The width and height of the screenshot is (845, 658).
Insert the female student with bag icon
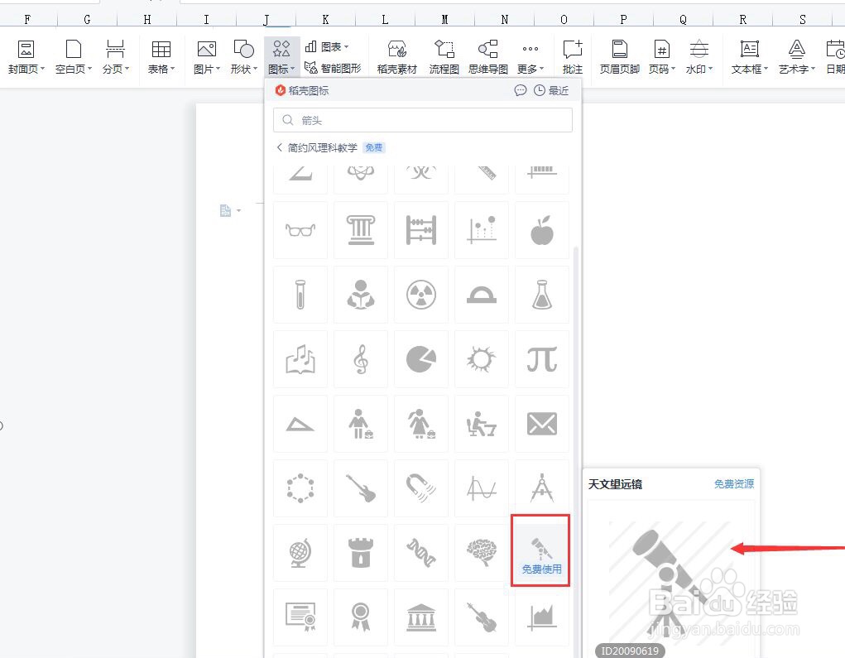click(x=421, y=424)
